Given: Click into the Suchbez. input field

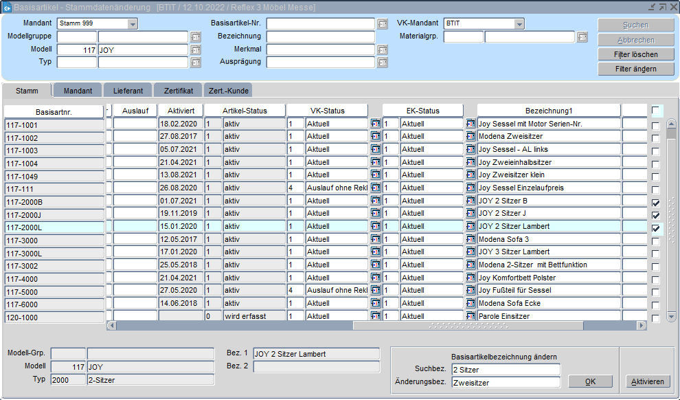Looking at the screenshot, I should tap(506, 370).
